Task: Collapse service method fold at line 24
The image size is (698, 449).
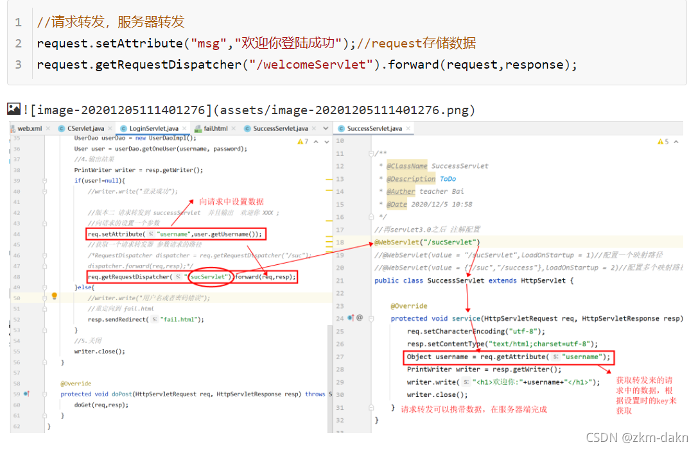Action: click(x=371, y=318)
